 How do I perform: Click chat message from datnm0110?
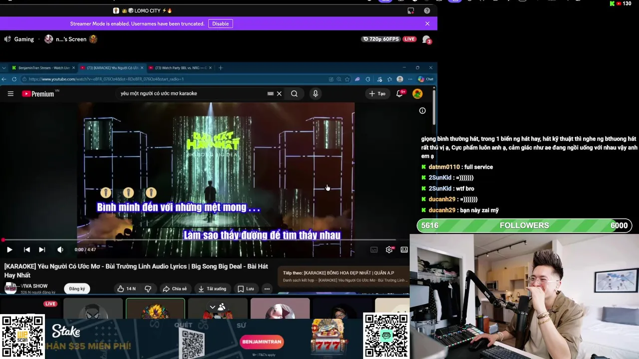click(457, 167)
